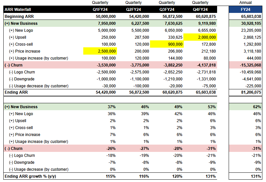Click Churn percentage -26%
This screenshot has height=182, width=266.
(111, 149)
